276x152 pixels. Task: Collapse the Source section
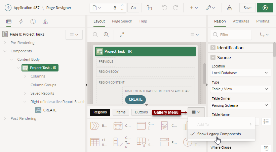[213, 57]
